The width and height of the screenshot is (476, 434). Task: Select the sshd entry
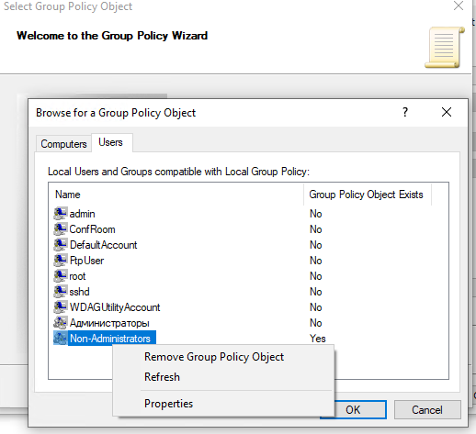click(79, 292)
